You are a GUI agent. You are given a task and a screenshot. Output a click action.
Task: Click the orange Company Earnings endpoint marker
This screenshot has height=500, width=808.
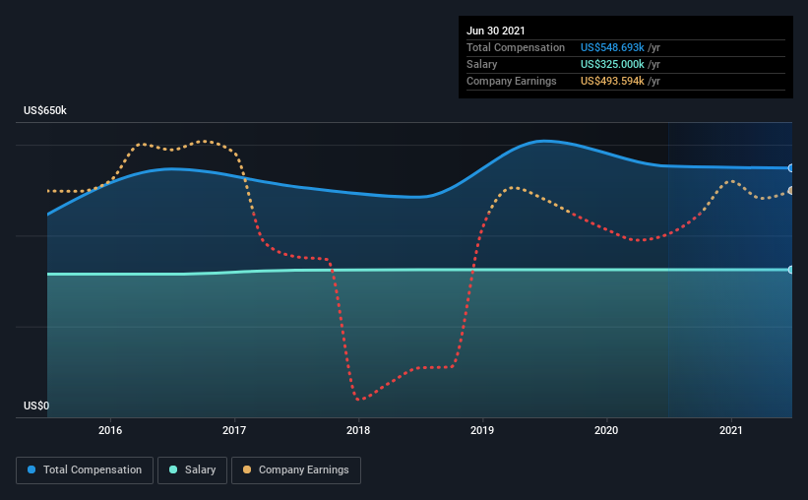click(790, 191)
